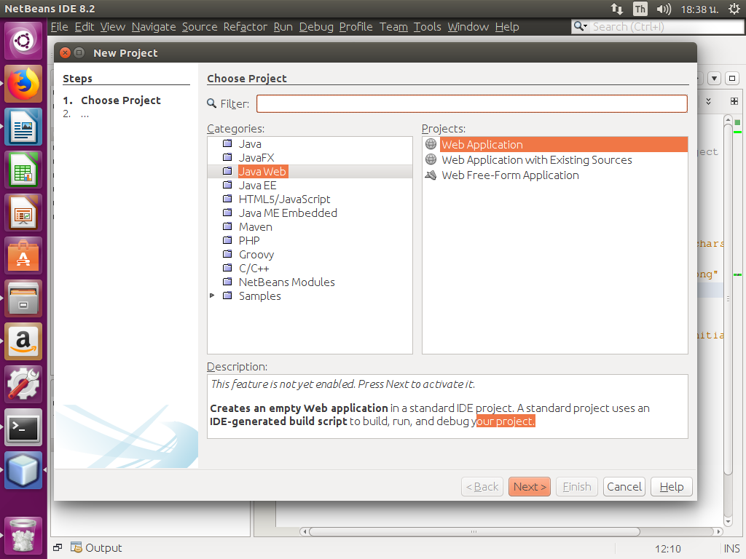Click the Java Web folder icon
Viewport: 746px width, 559px height.
227,171
